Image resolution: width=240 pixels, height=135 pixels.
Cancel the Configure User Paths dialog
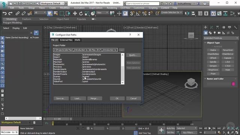click(133, 98)
